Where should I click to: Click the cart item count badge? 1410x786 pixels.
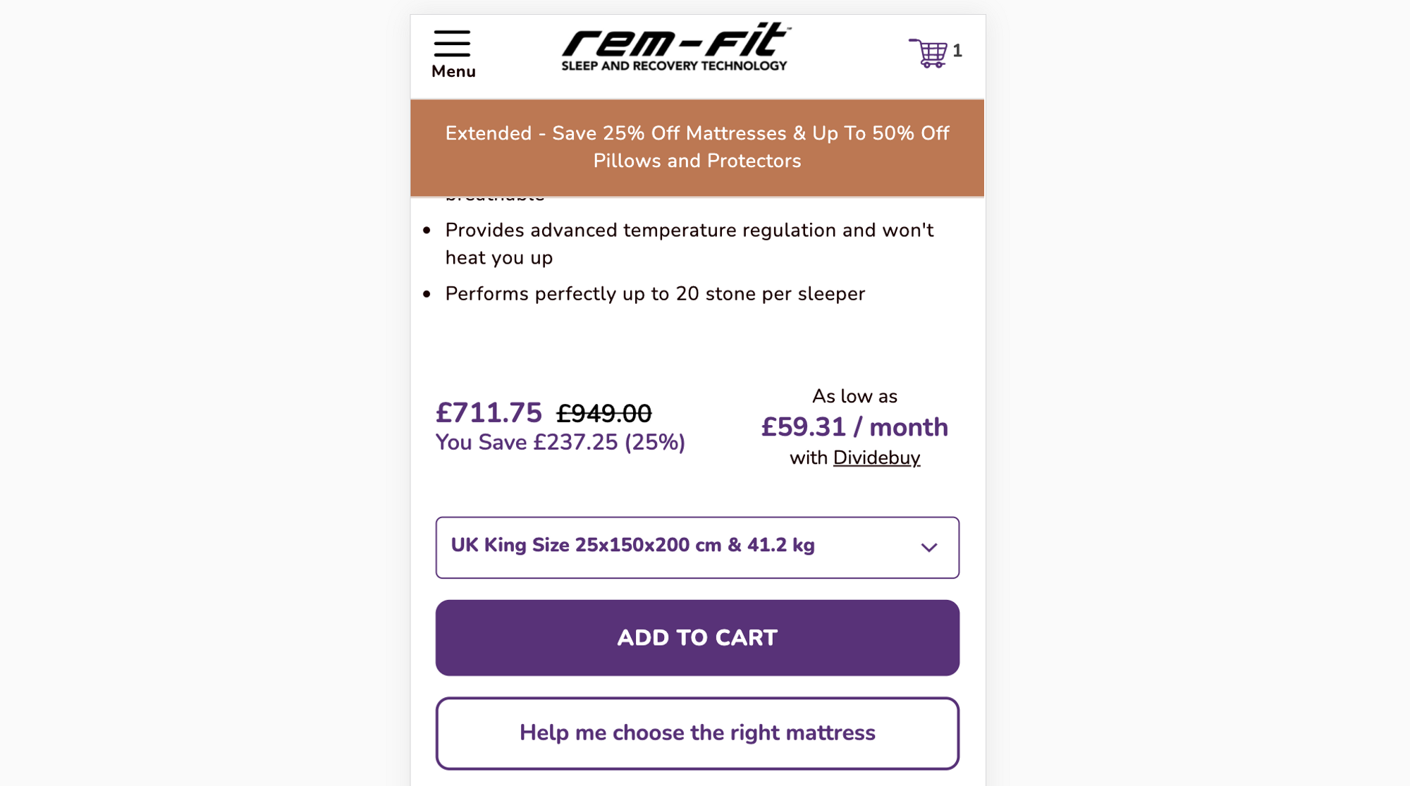click(x=957, y=51)
